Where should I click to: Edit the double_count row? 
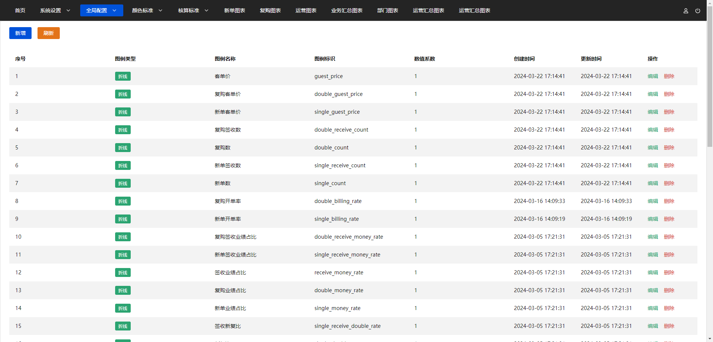653,148
